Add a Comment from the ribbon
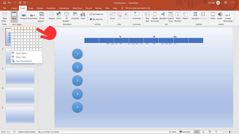239x134 pixels. pyautogui.click(x=137, y=16)
